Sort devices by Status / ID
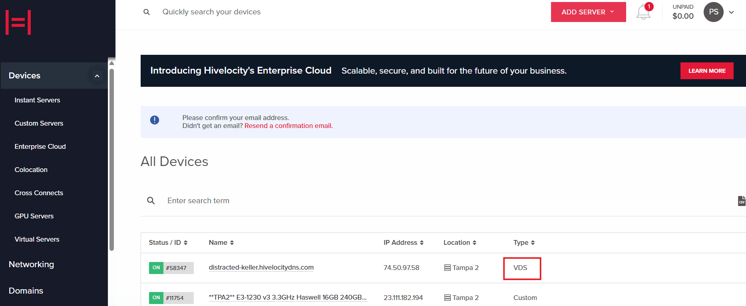 pos(168,243)
